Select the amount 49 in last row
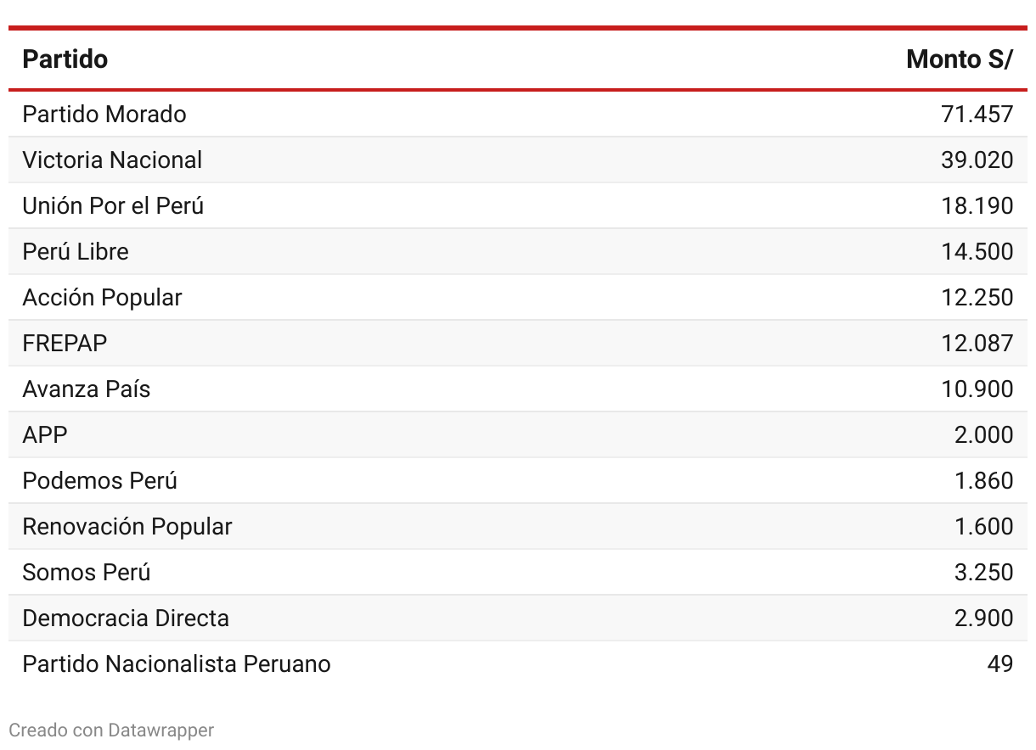The image size is (1036, 750). pos(999,664)
